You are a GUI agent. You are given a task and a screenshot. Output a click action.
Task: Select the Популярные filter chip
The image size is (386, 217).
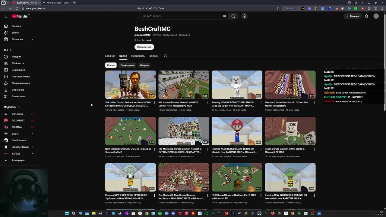tap(127, 65)
